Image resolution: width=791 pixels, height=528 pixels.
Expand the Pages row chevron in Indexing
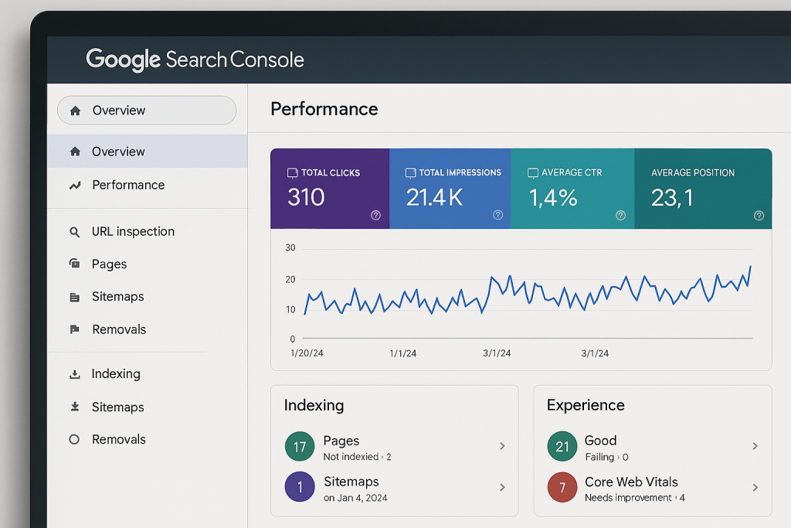(x=502, y=446)
